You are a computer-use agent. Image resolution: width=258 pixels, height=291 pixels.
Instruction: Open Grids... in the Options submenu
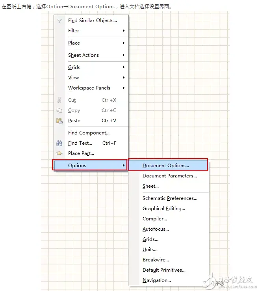(x=169, y=239)
